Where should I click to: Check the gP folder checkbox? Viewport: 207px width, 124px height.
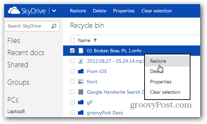(72, 102)
